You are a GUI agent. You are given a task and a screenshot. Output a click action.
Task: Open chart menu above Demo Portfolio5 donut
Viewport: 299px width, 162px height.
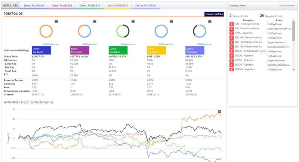210,22
